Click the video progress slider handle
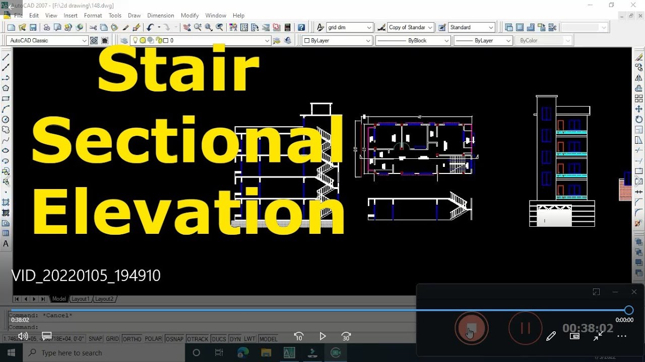Screen dimensions: 645x362 pyautogui.click(x=628, y=310)
